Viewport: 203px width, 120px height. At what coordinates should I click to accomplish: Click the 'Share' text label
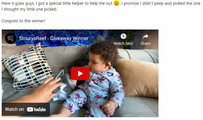point(146,43)
